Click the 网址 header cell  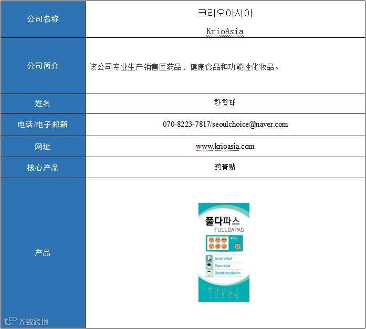(43, 147)
